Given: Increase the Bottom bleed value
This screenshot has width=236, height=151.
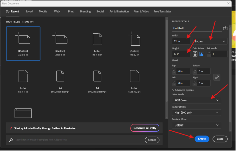Looking at the screenshot, I should (x=195, y=70).
